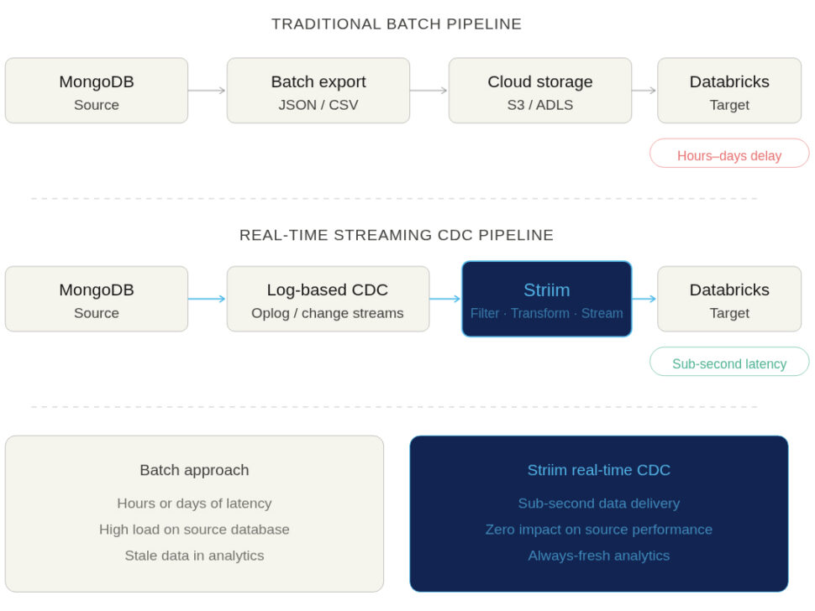815x611 pixels.
Task: Click the MongoDB Source box in batch pipeline
Action: pyautogui.click(x=97, y=91)
